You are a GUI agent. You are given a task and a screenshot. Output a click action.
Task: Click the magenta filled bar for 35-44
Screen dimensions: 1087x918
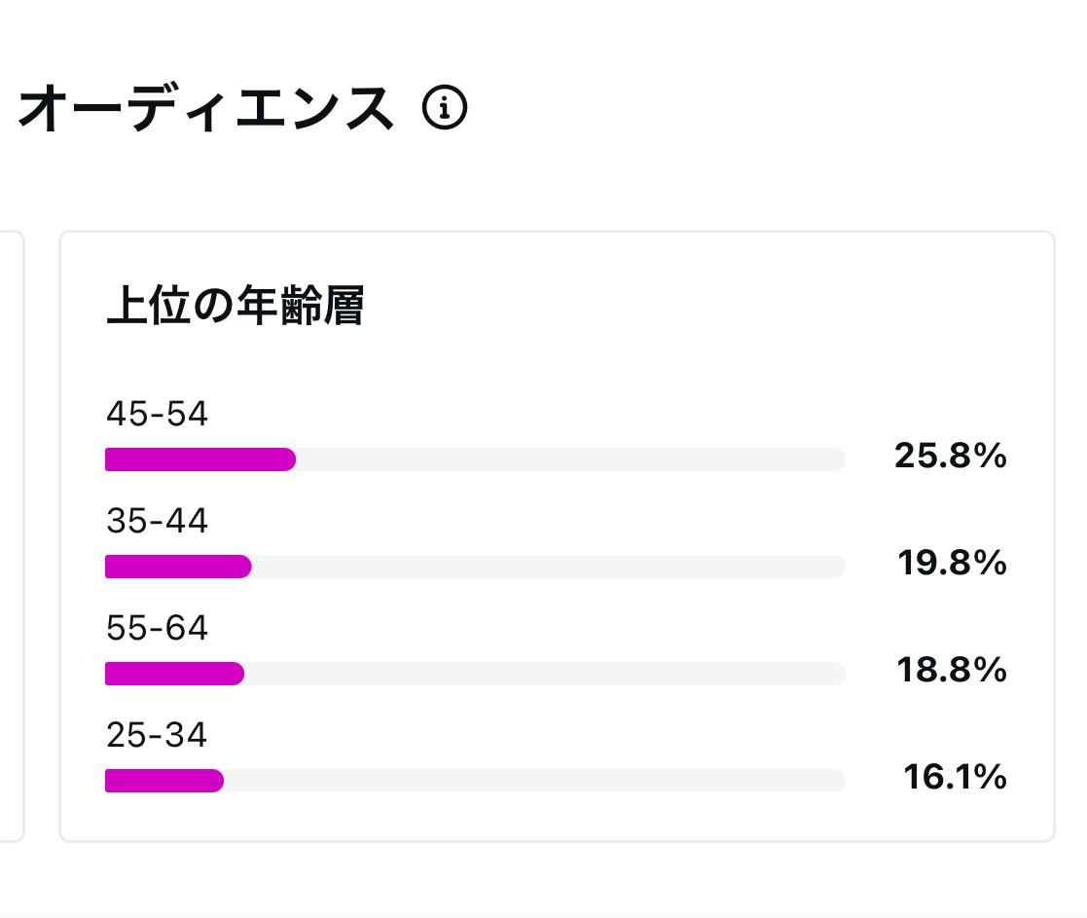178,567
